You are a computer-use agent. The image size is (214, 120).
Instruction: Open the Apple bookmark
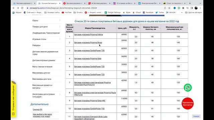pos(127,13)
